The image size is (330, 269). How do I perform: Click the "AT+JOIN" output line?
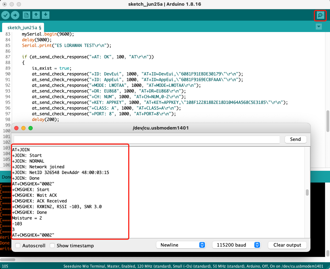(21, 150)
